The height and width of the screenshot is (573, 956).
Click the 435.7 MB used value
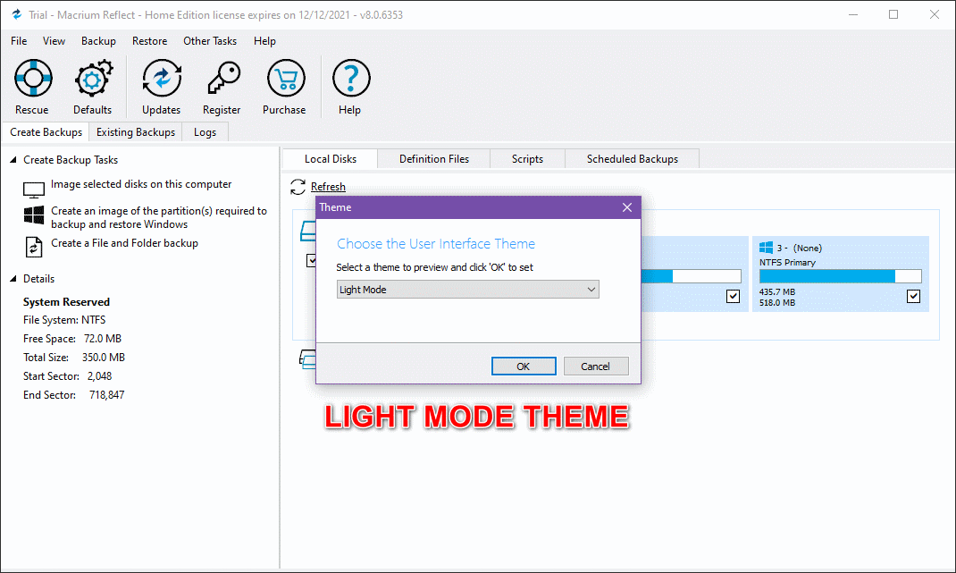(x=776, y=292)
